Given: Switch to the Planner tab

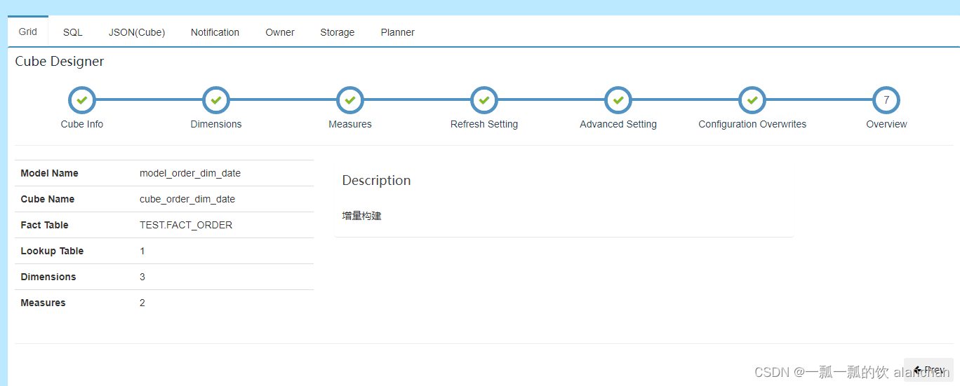Looking at the screenshot, I should coord(398,32).
